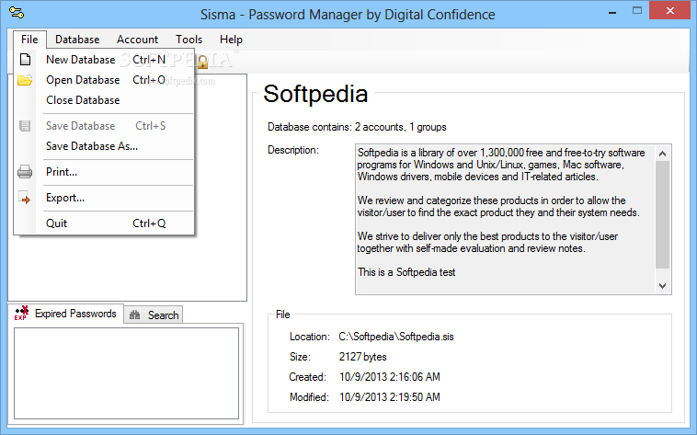697x435 pixels.
Task: Choose Print... from the File menu
Action: 106,172
